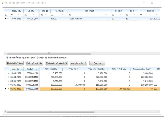Click the pin icon on the 15-06-2022 row
Viewport: 164px width, 117px height.
point(8,19)
